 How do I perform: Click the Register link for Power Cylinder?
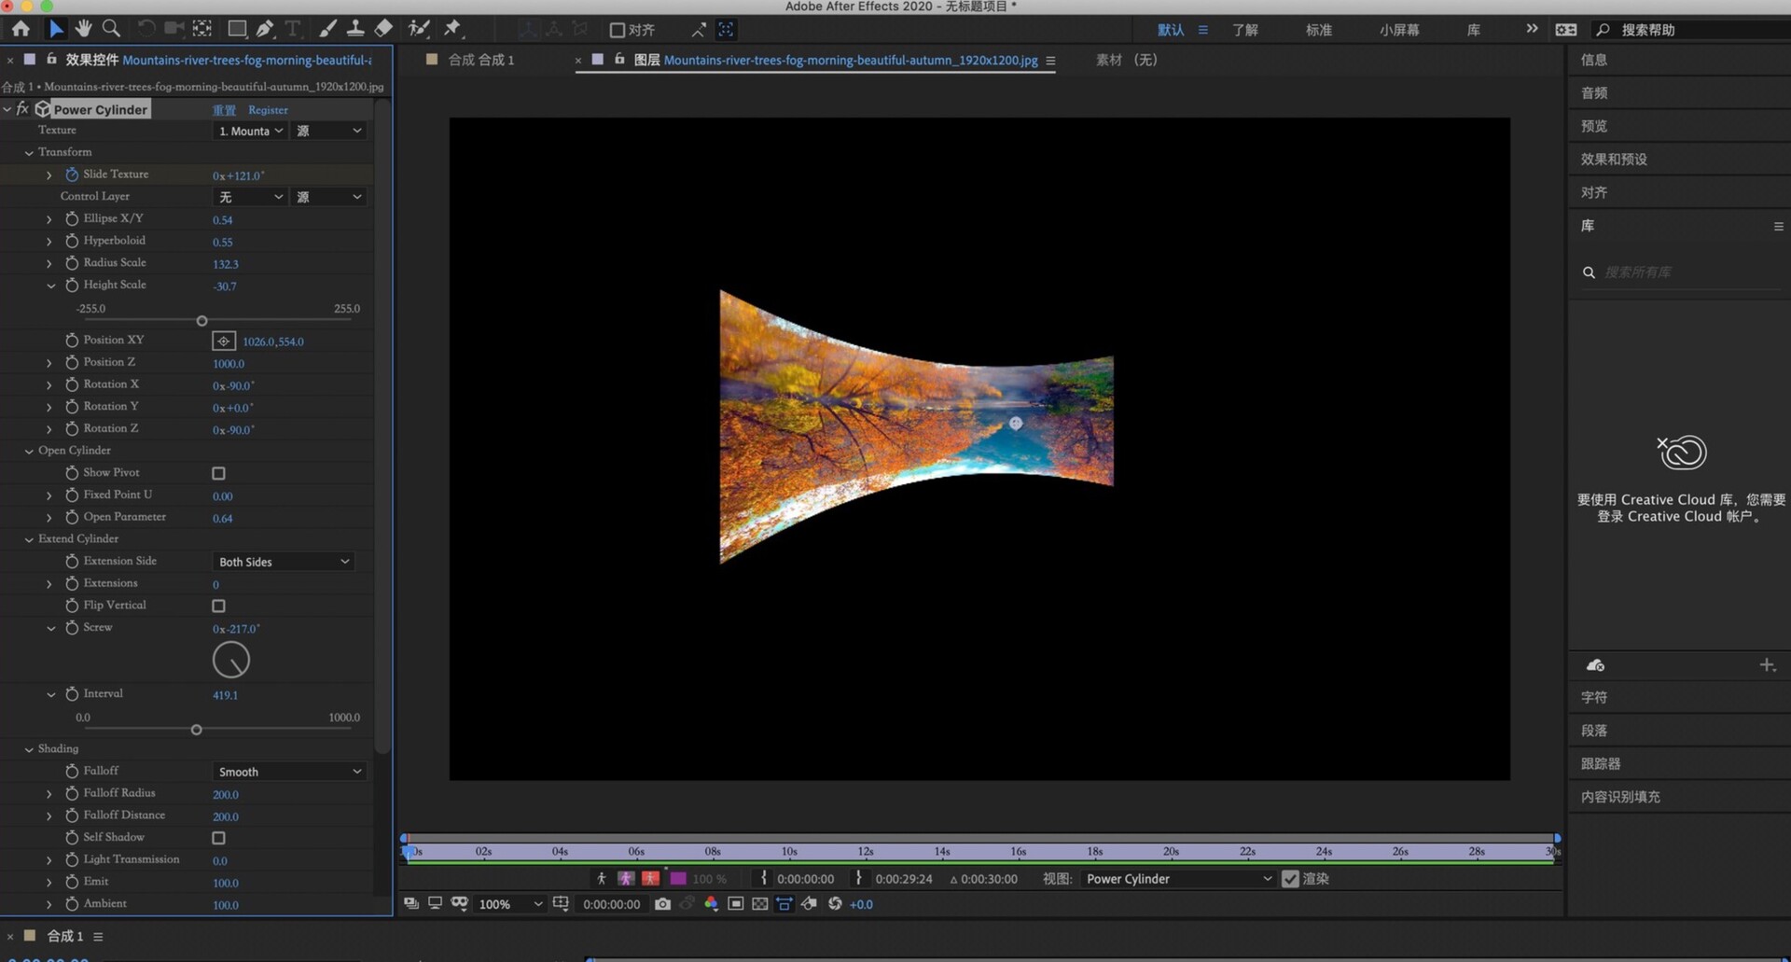tap(268, 110)
